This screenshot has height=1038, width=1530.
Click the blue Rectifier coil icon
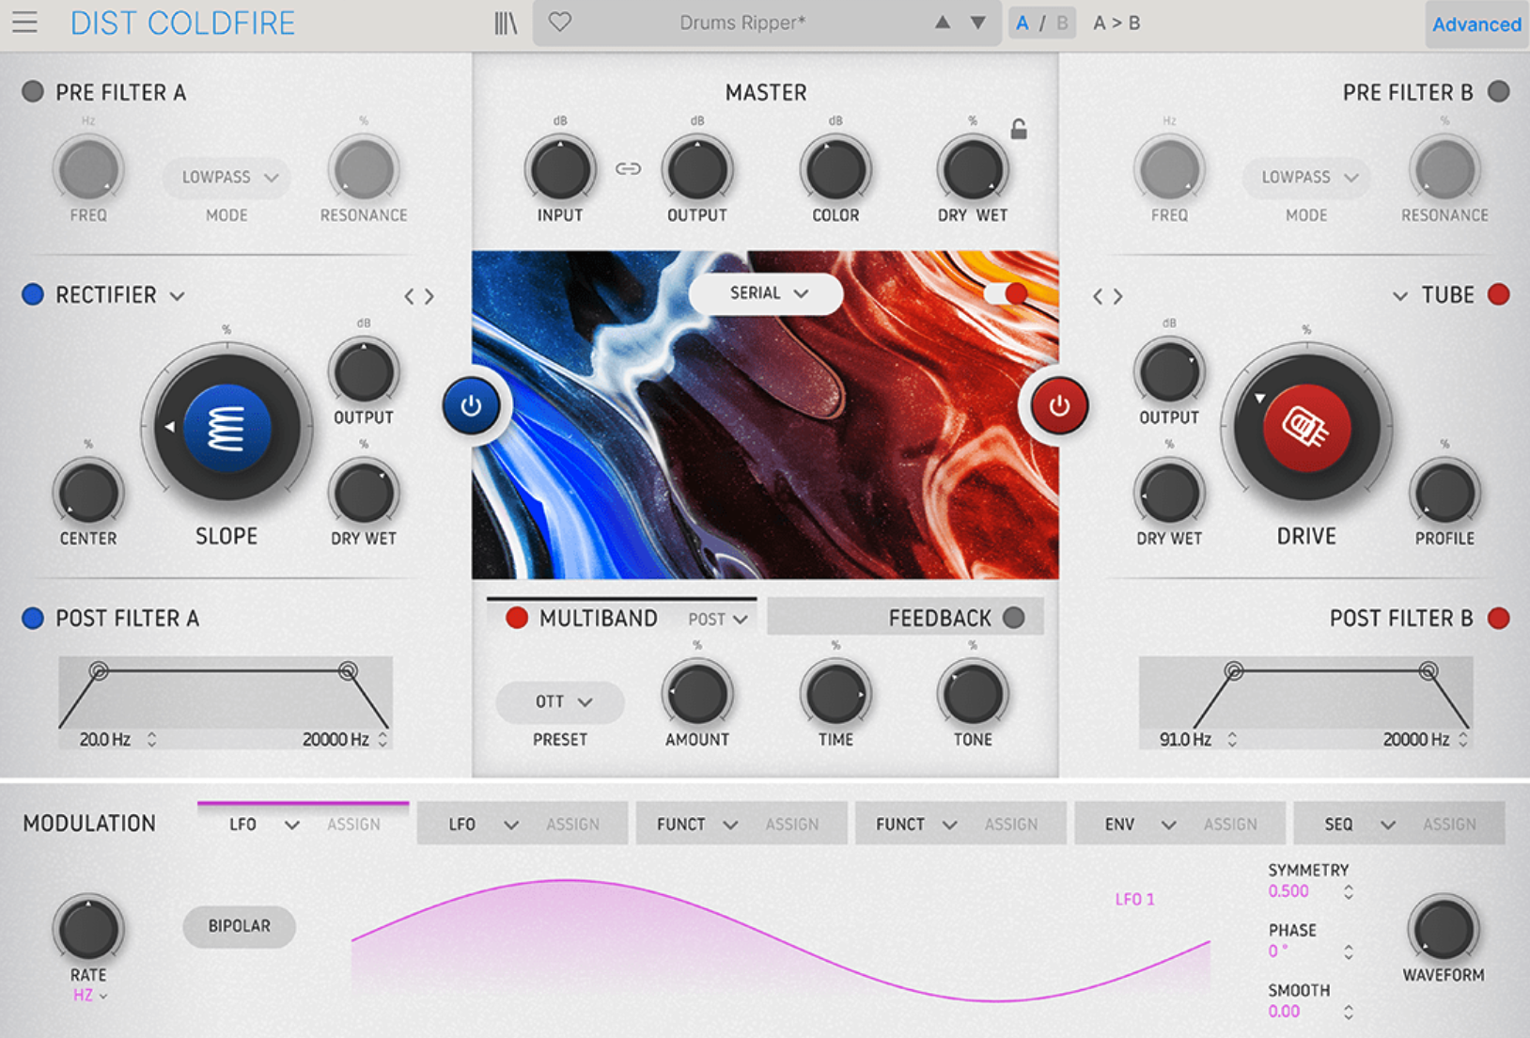[226, 428]
